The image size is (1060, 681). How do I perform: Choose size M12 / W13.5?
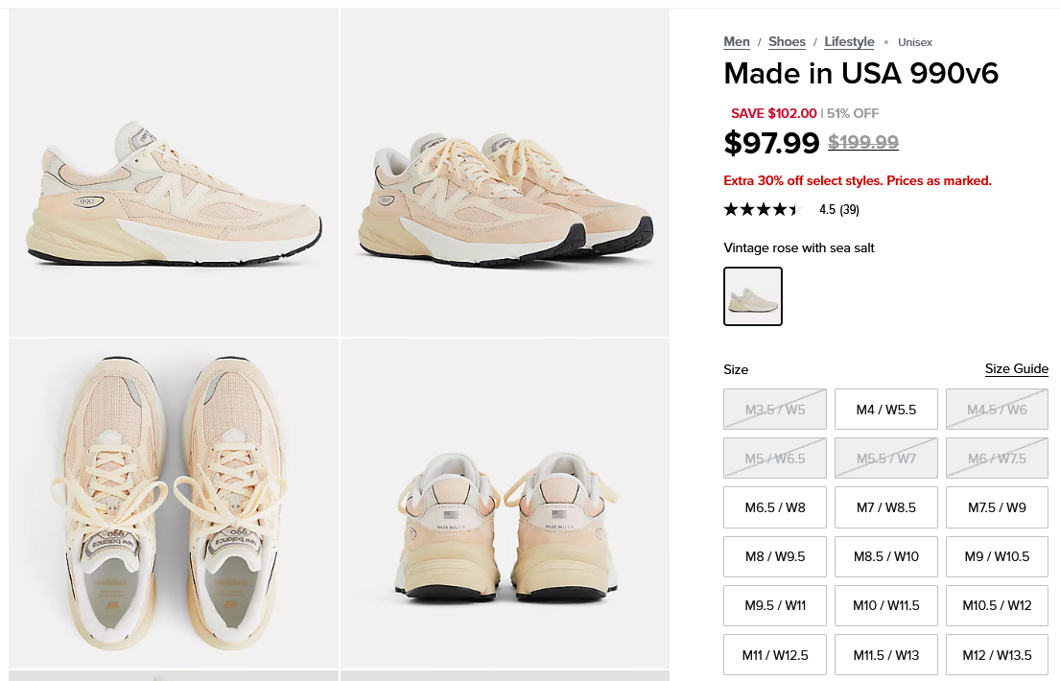(x=997, y=655)
